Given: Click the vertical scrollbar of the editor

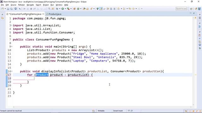Looking at the screenshot, I should pos(193,61).
